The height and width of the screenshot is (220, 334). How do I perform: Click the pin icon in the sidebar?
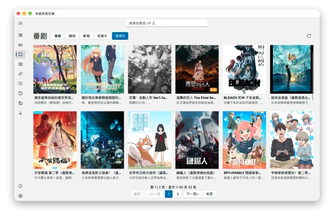point(20,74)
